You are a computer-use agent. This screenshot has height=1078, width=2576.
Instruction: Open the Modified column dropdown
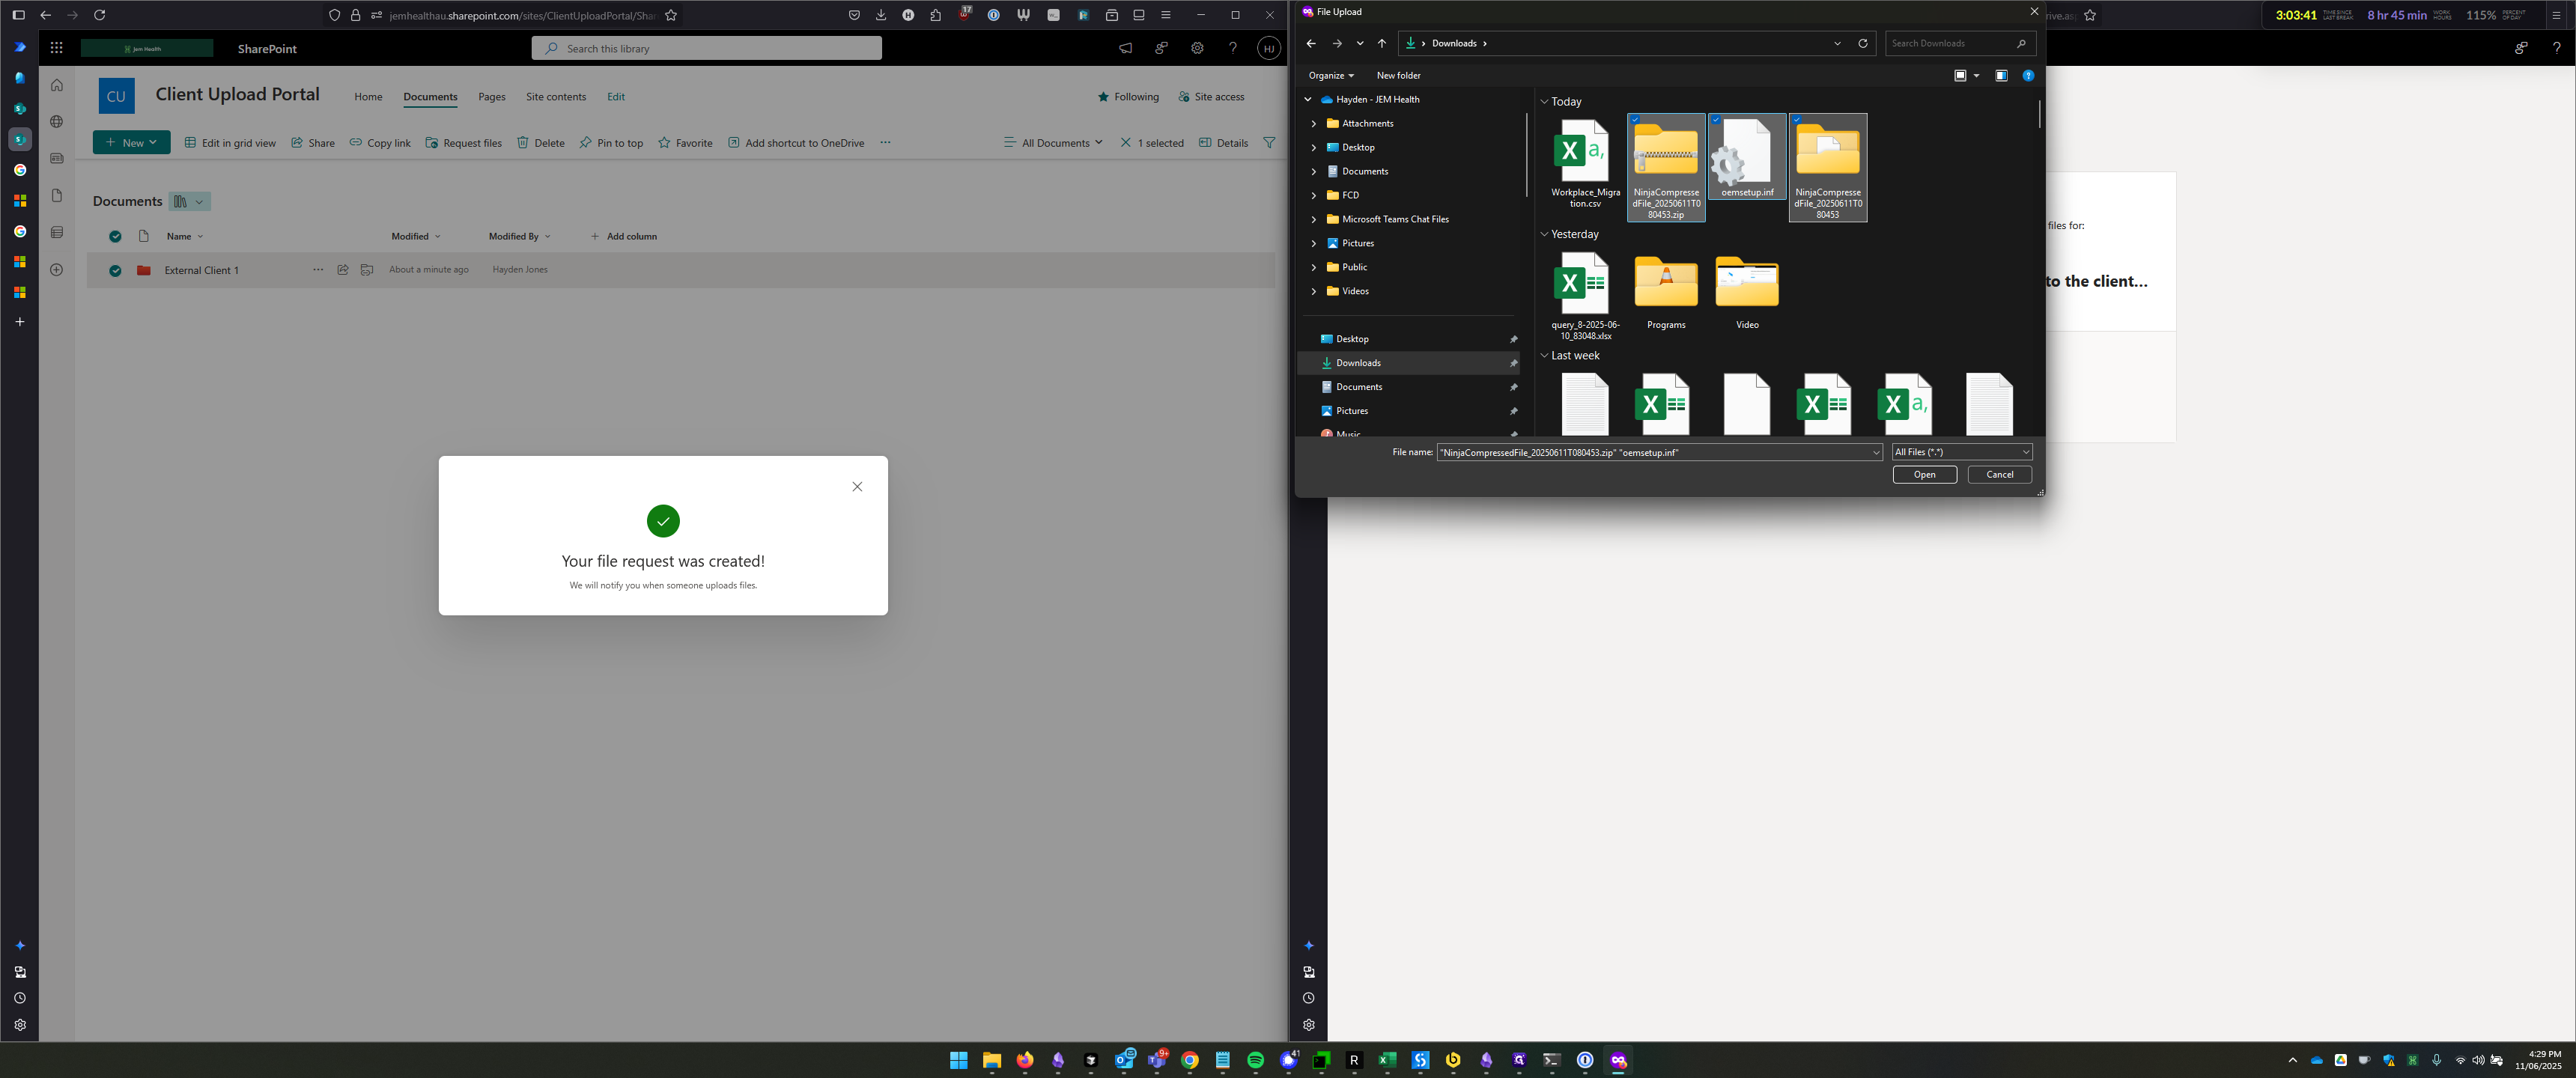point(416,237)
